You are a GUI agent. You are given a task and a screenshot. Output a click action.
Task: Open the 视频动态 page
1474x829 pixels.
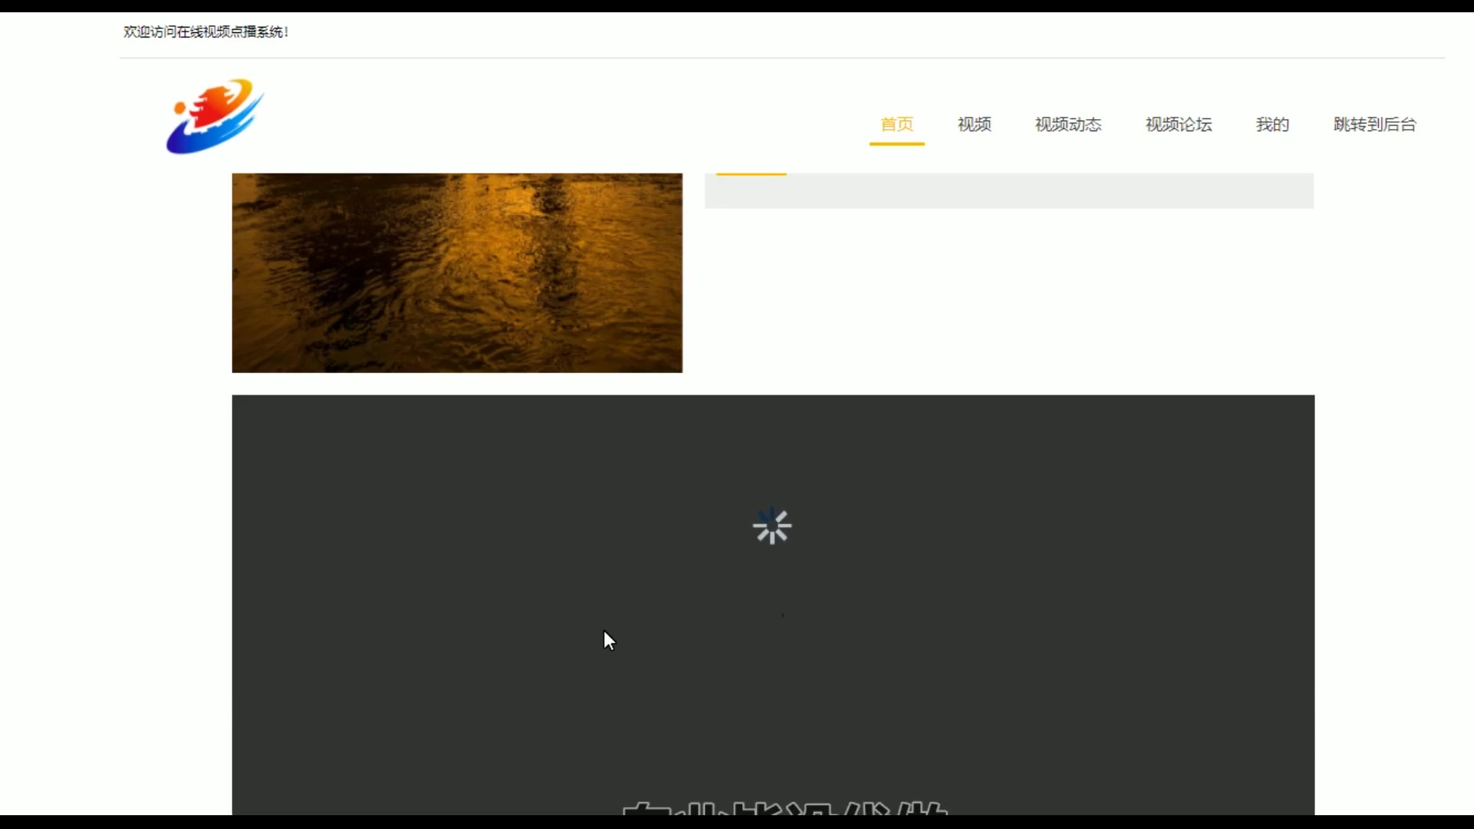(1068, 124)
